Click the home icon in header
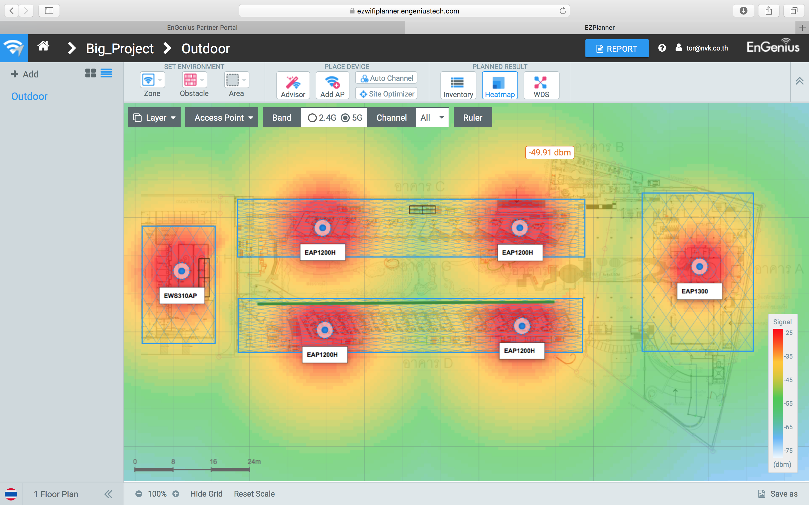 [x=44, y=46]
